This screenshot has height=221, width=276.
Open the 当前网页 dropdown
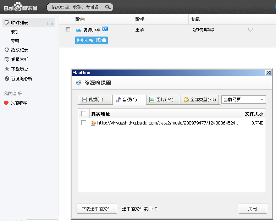[x=244, y=100]
